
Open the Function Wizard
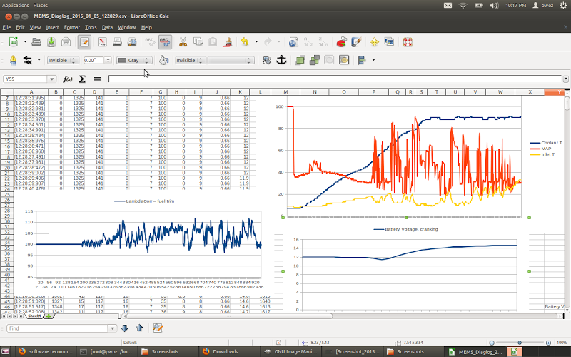[x=68, y=79]
